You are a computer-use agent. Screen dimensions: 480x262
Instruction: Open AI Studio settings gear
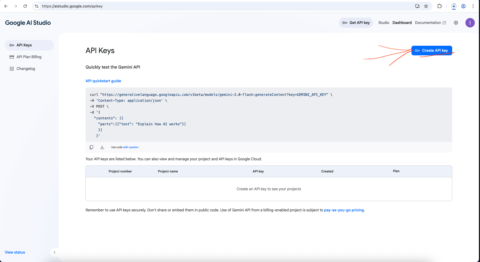(456, 23)
